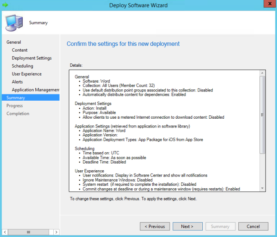Screen dimensions: 277x237
Task: Click the details box scroll up arrow
Action: (x=262, y=73)
